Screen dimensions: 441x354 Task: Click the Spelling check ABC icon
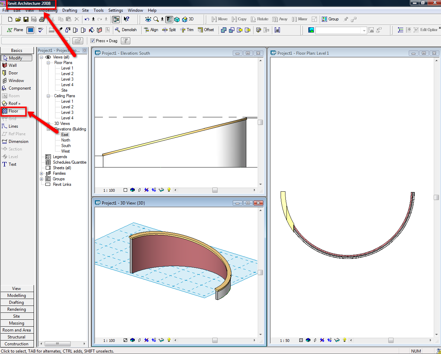point(41,30)
